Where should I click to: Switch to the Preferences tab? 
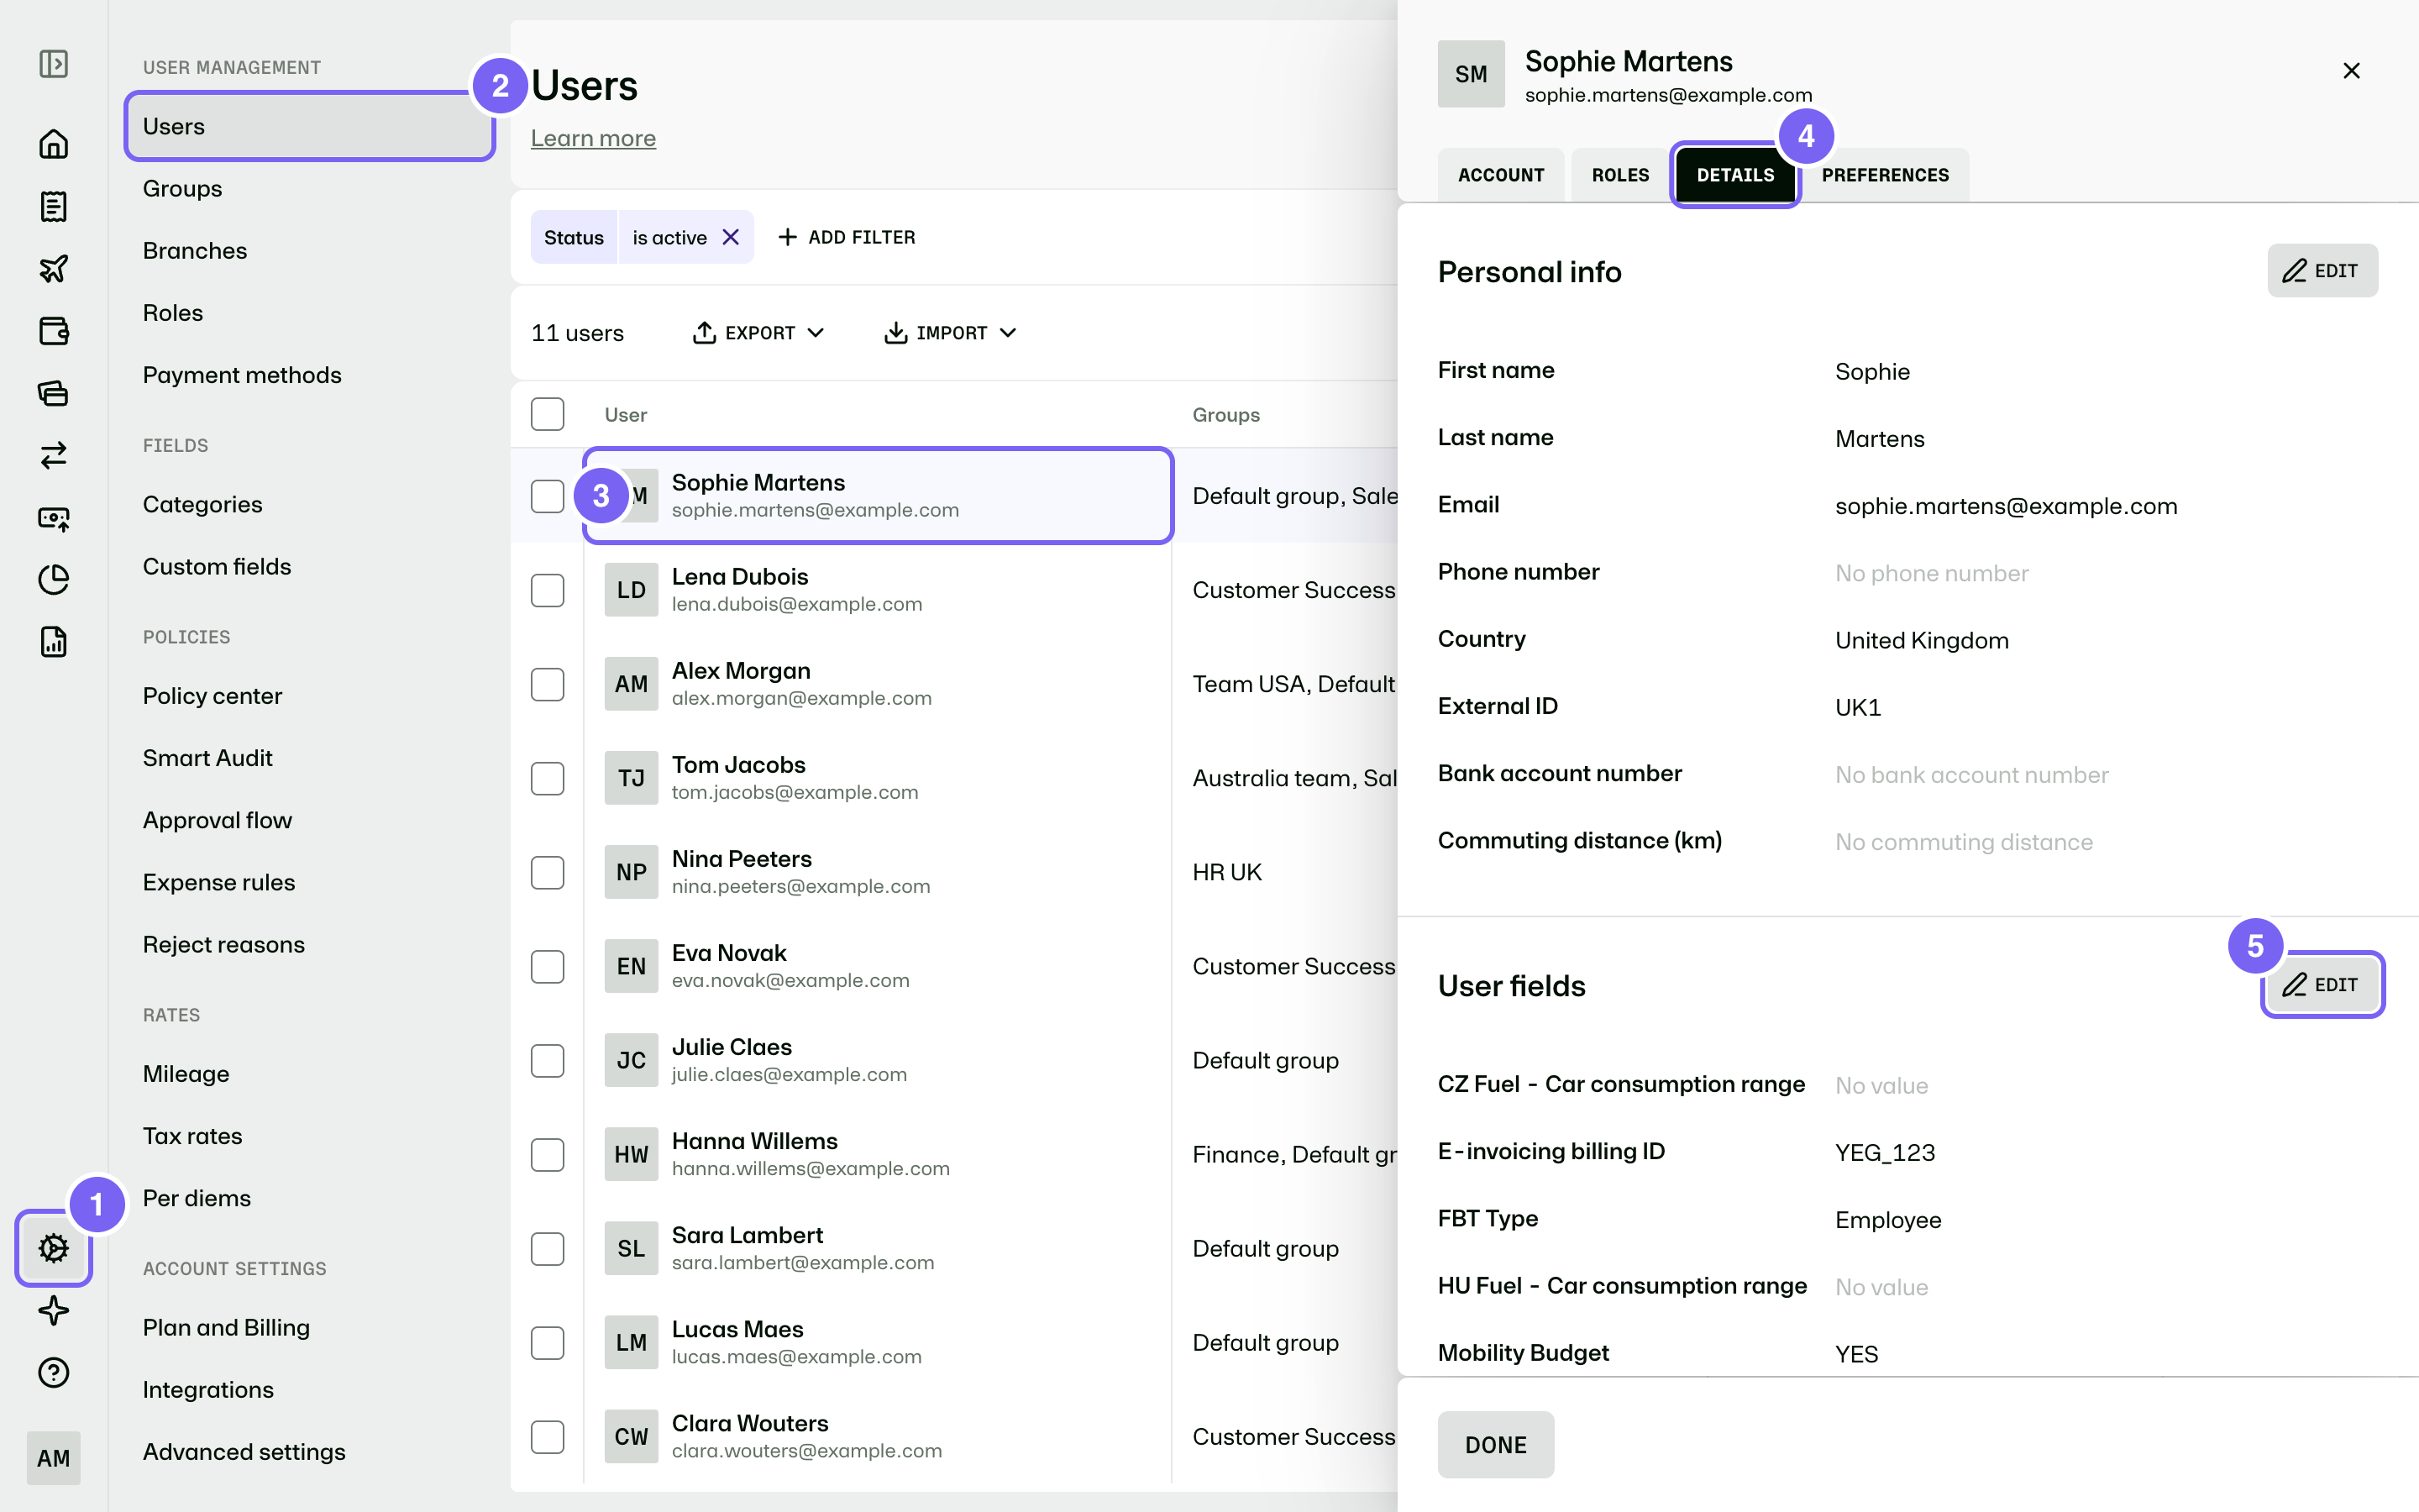tap(1884, 175)
